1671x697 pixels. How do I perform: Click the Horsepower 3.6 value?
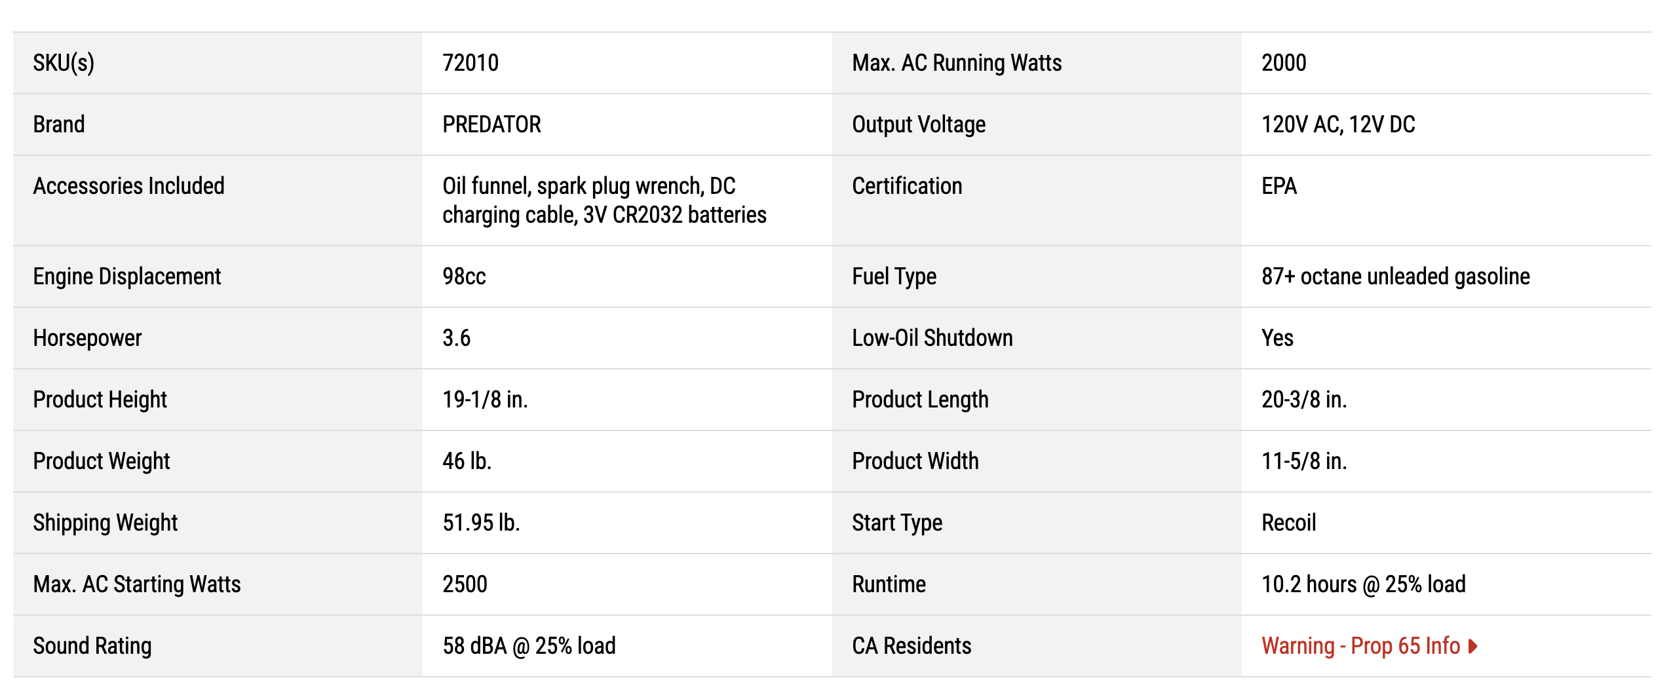(456, 338)
